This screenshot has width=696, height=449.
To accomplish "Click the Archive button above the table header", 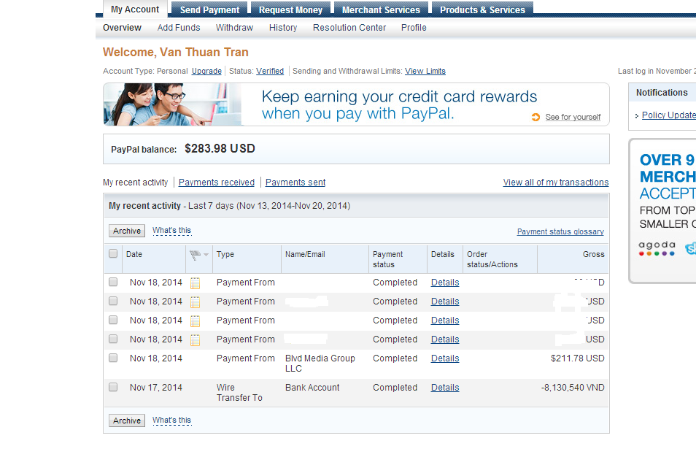I will 127,231.
